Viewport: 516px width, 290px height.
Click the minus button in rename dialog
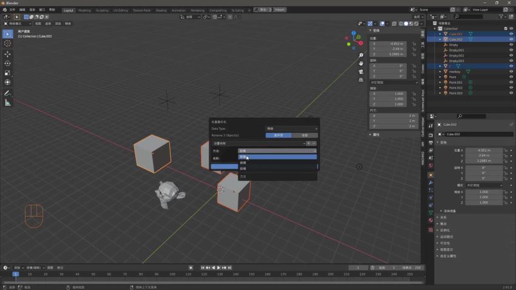click(x=314, y=143)
